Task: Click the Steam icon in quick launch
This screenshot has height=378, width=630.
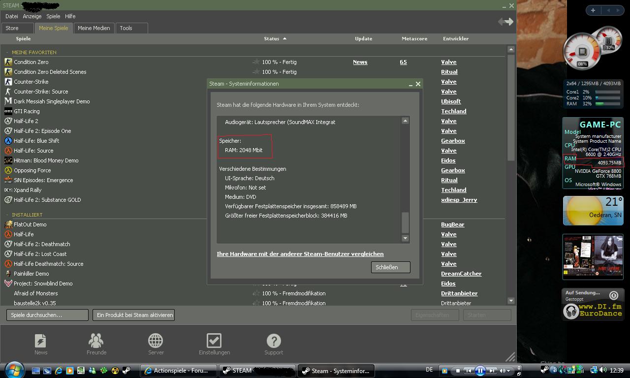Action: coord(126,371)
